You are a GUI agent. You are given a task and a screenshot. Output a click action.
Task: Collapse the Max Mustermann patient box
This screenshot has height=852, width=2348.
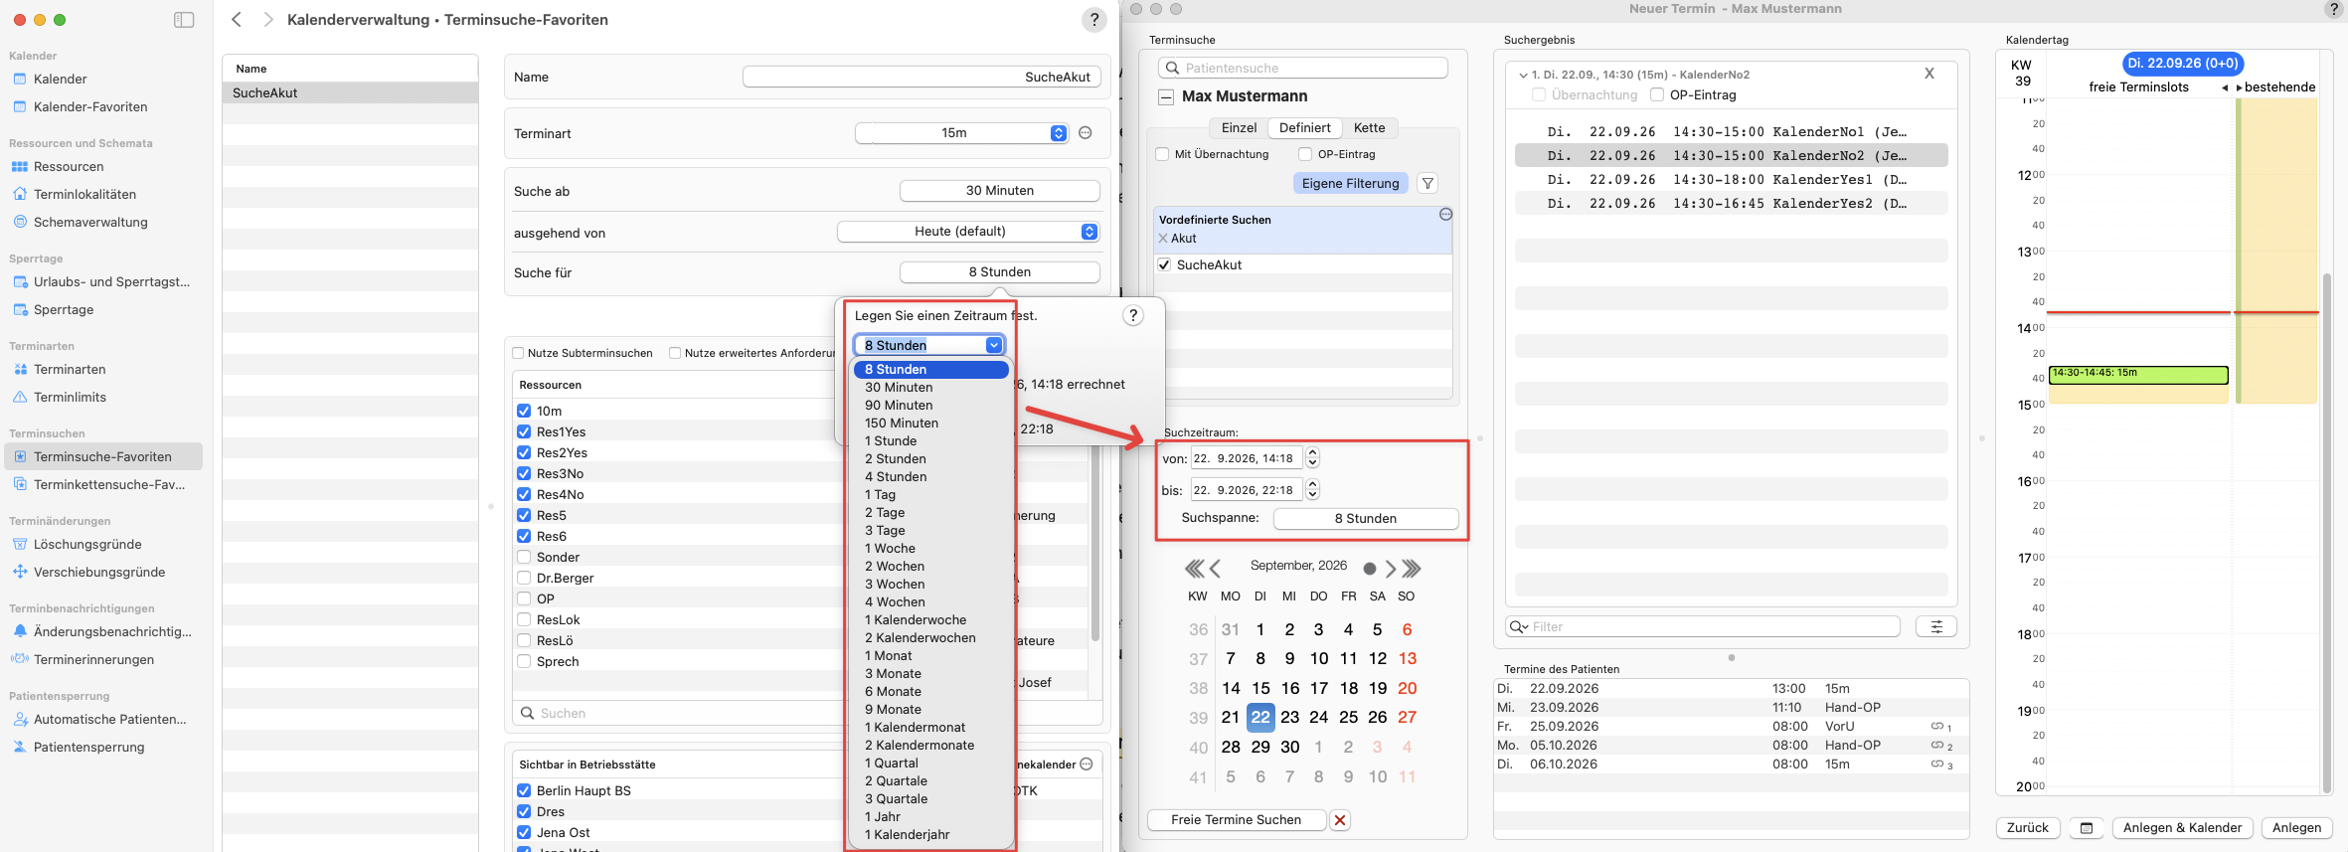pos(1166,96)
